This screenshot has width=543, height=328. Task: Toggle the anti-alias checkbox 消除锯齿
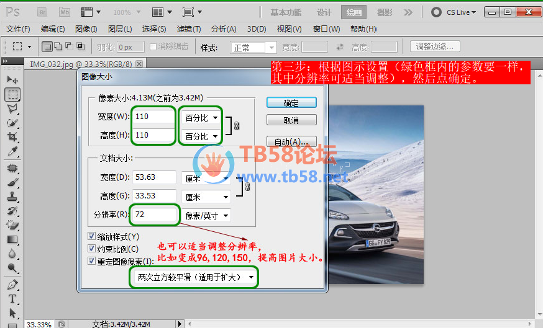pos(153,47)
